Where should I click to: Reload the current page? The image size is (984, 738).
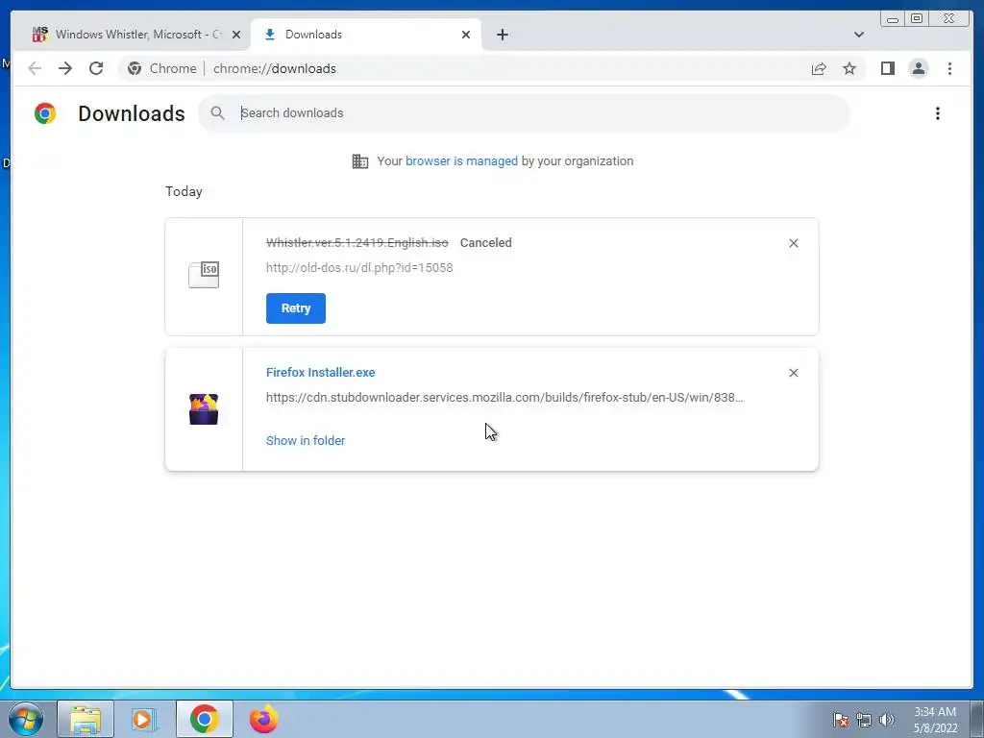click(x=96, y=68)
